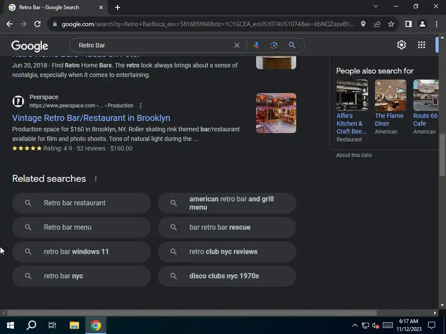Click the taskbar clock showing 6:17 AM
Image resolution: width=446 pixels, height=334 pixels.
409,325
